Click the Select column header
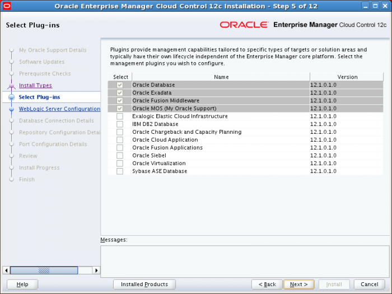This screenshot has height=294, width=392. (120, 77)
